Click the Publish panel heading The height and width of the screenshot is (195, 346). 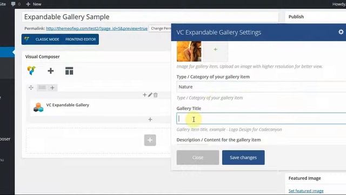[296, 17]
